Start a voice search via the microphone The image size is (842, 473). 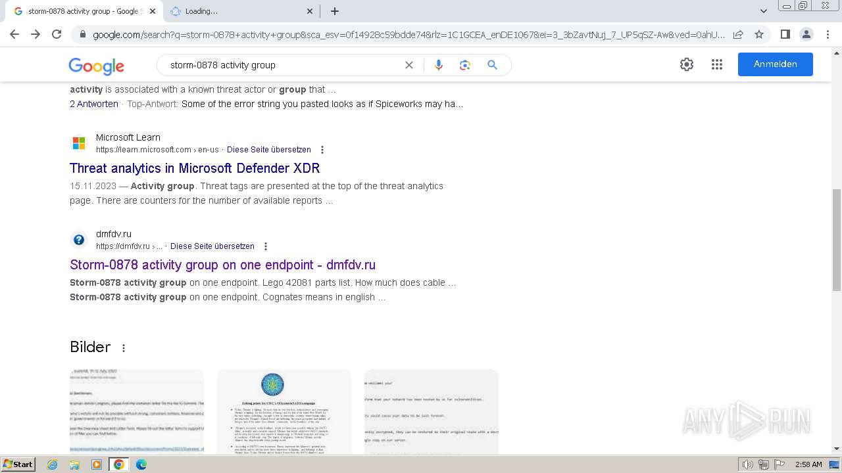tap(439, 65)
